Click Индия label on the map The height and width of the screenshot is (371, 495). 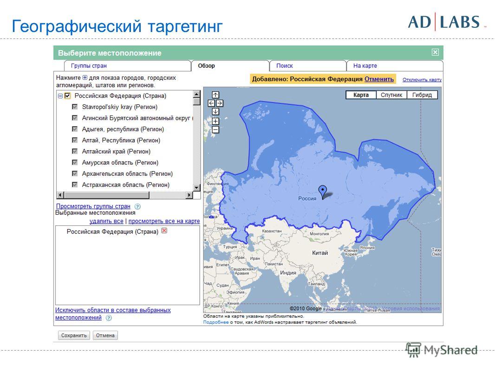(x=288, y=273)
